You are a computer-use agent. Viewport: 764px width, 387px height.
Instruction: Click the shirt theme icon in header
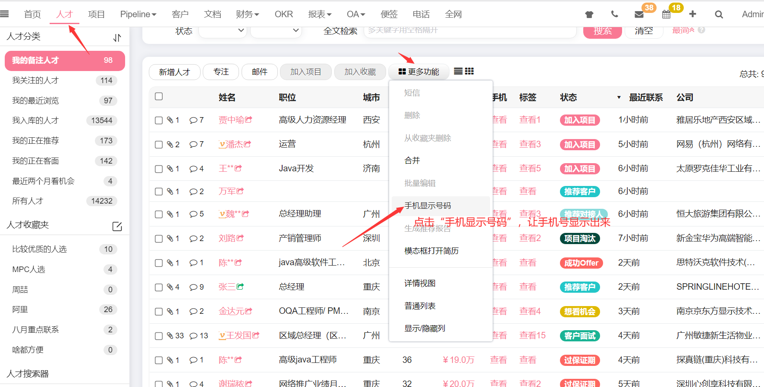coord(589,14)
